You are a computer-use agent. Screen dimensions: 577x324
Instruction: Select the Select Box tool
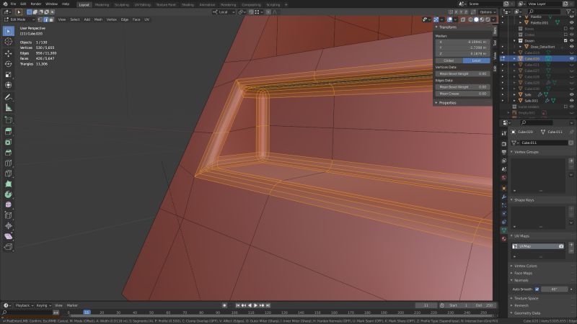pos(8,31)
